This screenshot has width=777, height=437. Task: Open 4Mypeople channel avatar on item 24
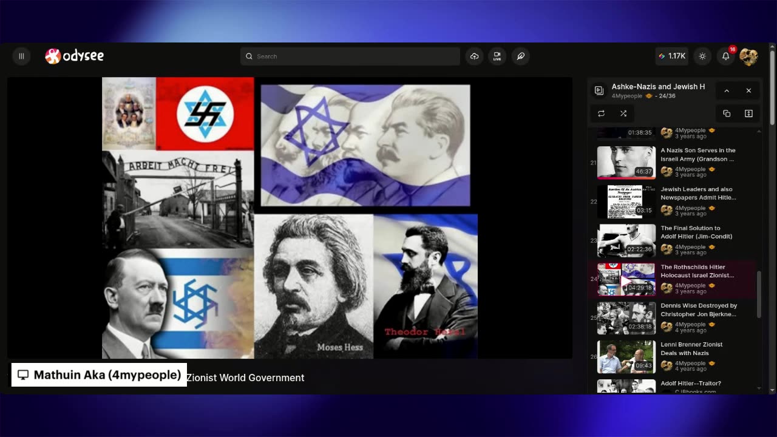(667, 288)
